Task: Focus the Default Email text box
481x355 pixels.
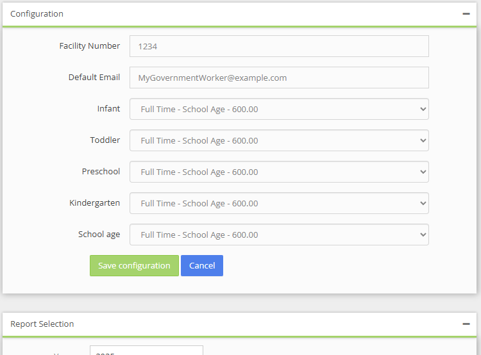Action: pos(279,78)
